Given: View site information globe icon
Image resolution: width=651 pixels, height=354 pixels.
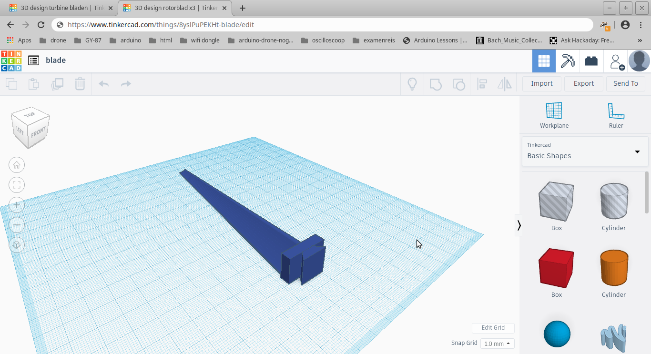Looking at the screenshot, I should click(x=60, y=25).
